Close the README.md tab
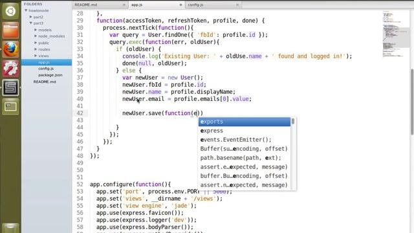The height and width of the screenshot is (233, 414). [x=124, y=5]
